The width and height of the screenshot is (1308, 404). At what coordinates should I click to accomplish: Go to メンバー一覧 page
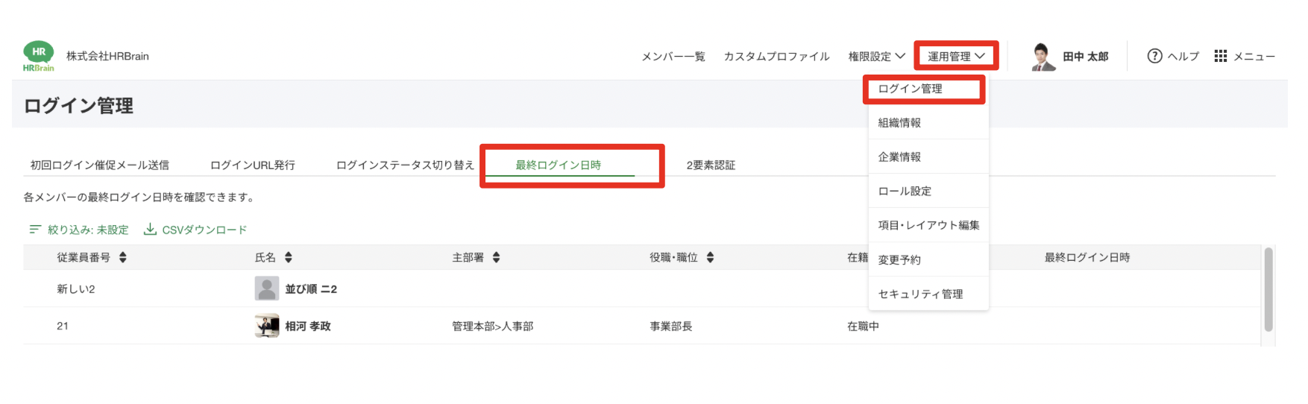tap(673, 57)
